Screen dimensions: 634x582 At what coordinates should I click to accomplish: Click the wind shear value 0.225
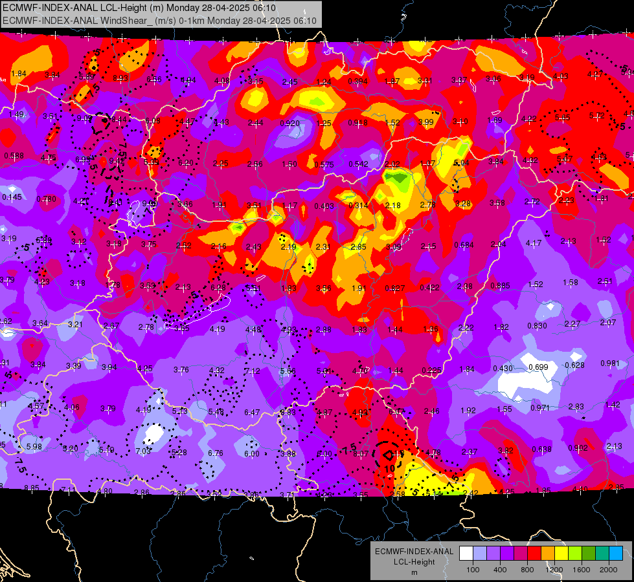coord(431,371)
